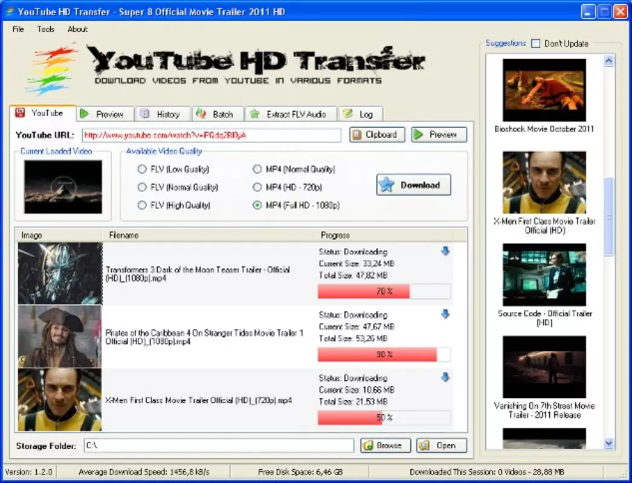This screenshot has height=483, width=632.
Task: Click the Vanishing On 7th Street thumbnail
Action: [544, 367]
